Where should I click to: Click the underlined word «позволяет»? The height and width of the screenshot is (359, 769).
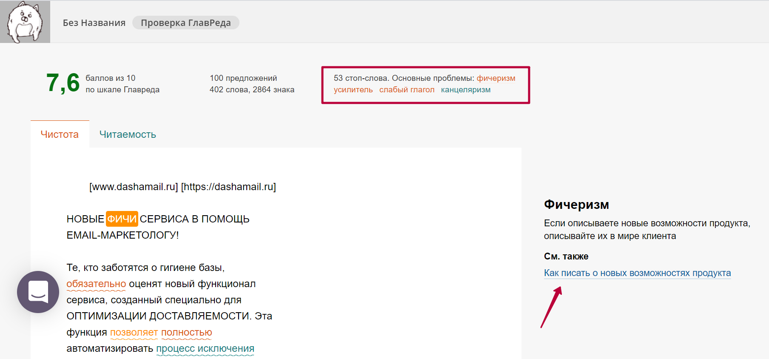[x=134, y=332]
